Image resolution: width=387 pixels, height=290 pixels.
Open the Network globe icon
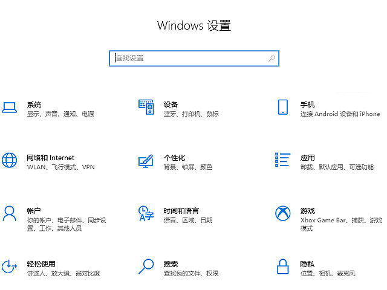10,160
